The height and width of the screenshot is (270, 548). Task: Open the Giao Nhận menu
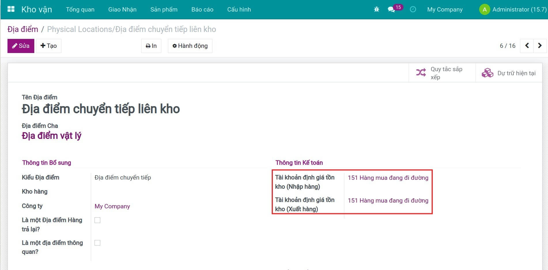(x=122, y=10)
